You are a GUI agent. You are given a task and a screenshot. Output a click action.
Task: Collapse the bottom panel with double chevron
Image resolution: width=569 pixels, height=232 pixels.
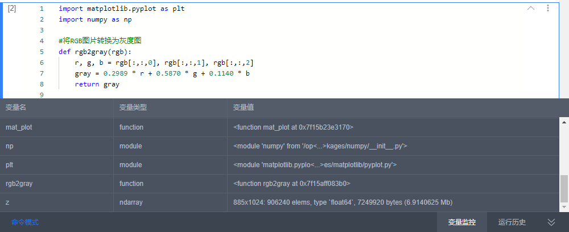pos(551,222)
